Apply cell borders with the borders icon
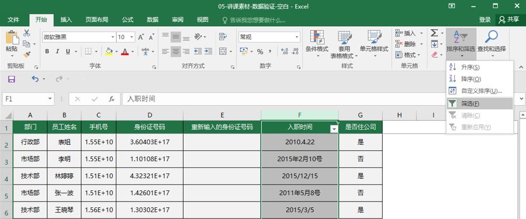526x219 pixels. point(88,51)
